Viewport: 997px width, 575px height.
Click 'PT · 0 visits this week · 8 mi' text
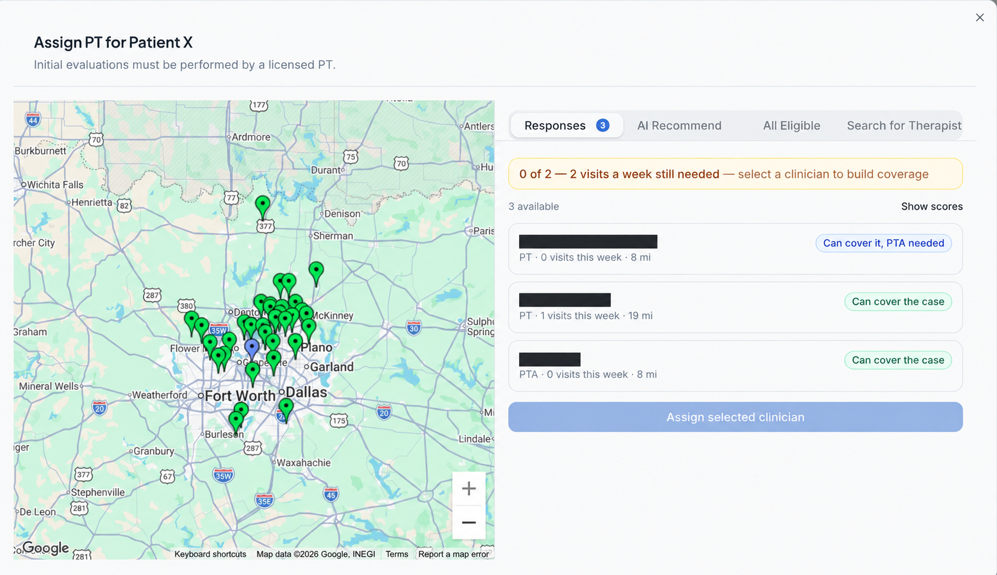tap(585, 257)
